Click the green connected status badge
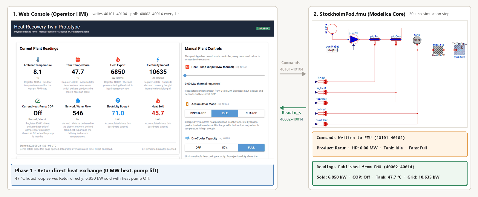Screen dimensions: 478x197 pos(263,29)
